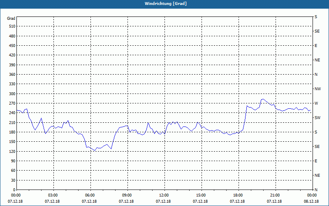Click the 21:00 time label

point(276,195)
